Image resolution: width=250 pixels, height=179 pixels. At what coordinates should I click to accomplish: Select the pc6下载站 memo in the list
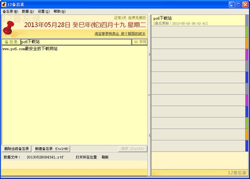coord(198,21)
